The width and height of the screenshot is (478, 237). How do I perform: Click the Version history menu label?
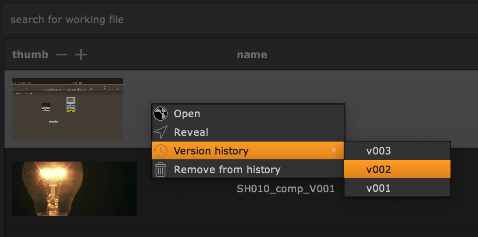211,151
